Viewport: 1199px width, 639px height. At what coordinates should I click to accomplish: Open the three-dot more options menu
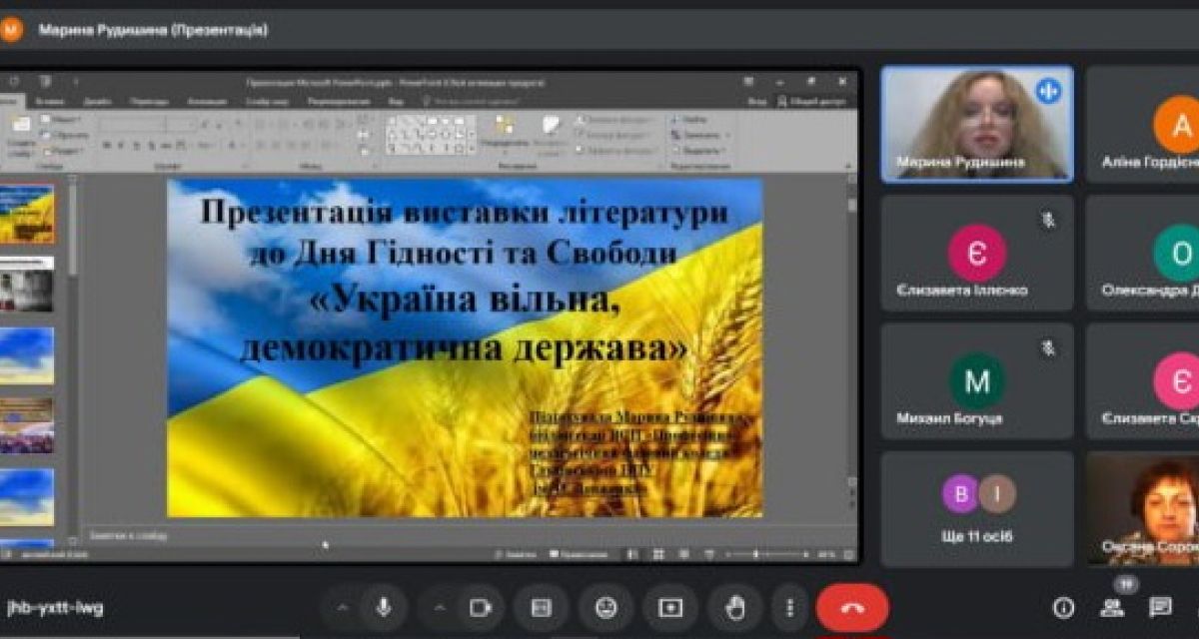(790, 607)
